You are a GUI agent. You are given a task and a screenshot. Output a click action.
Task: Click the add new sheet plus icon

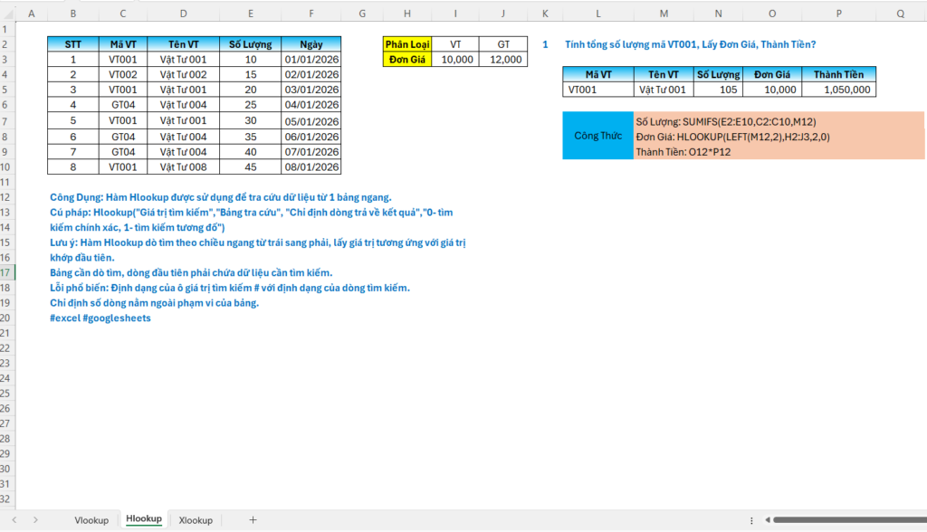pos(253,520)
